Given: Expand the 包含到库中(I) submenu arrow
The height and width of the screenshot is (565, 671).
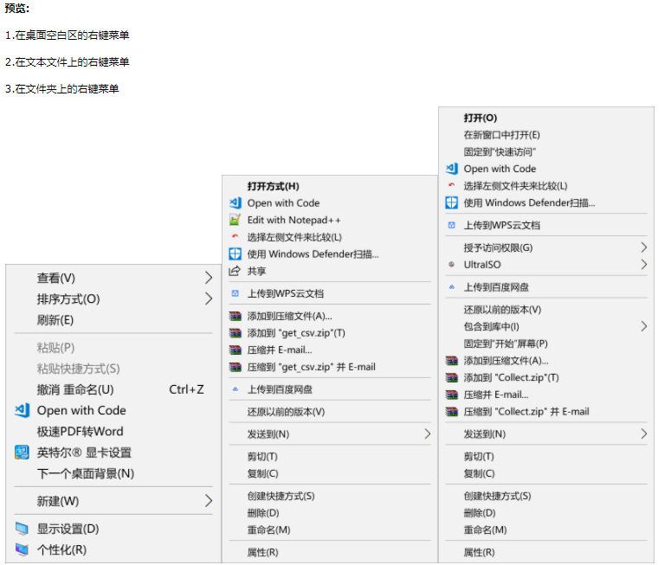Looking at the screenshot, I should click(643, 326).
